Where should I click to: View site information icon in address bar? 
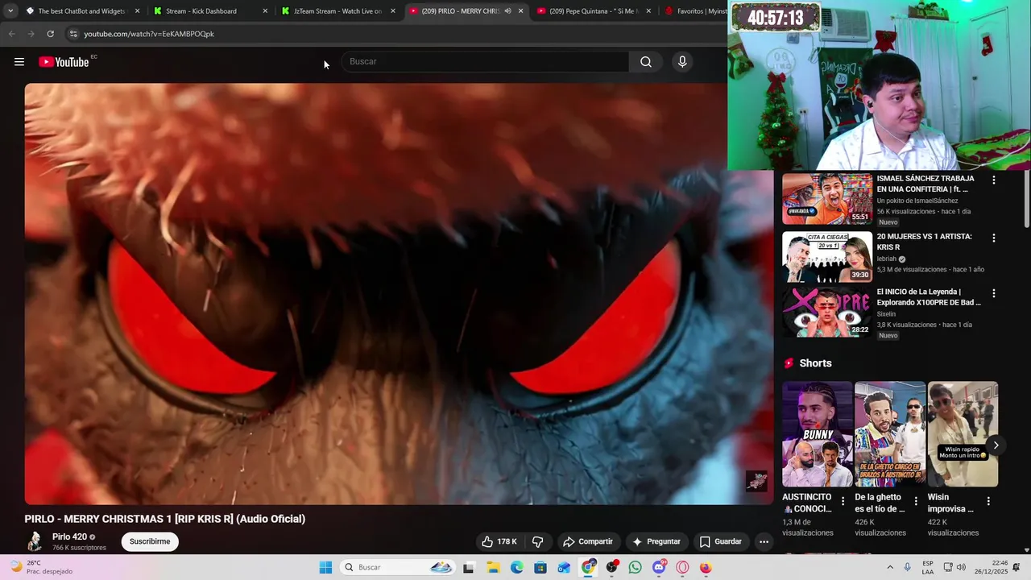click(x=72, y=34)
